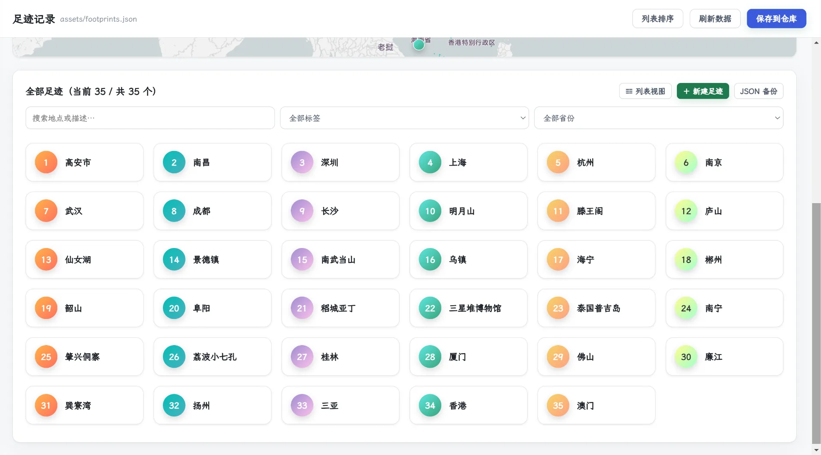821x455 pixels.
Task: Click the 列表排序 button
Action: coord(658,19)
